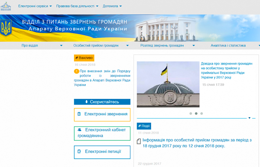Viewport: 260px width, 167px height.
Task: Expand the arrow next to Про відділ
Action: click(x=61, y=46)
